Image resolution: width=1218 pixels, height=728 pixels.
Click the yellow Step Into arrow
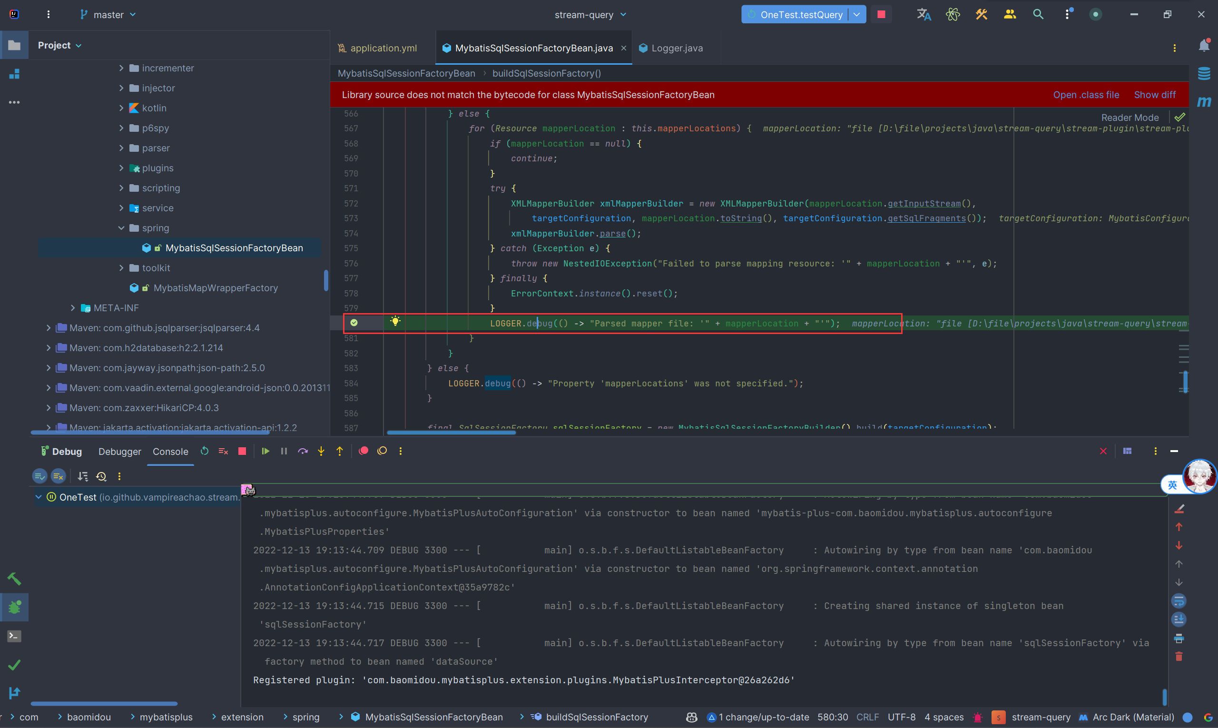321,451
